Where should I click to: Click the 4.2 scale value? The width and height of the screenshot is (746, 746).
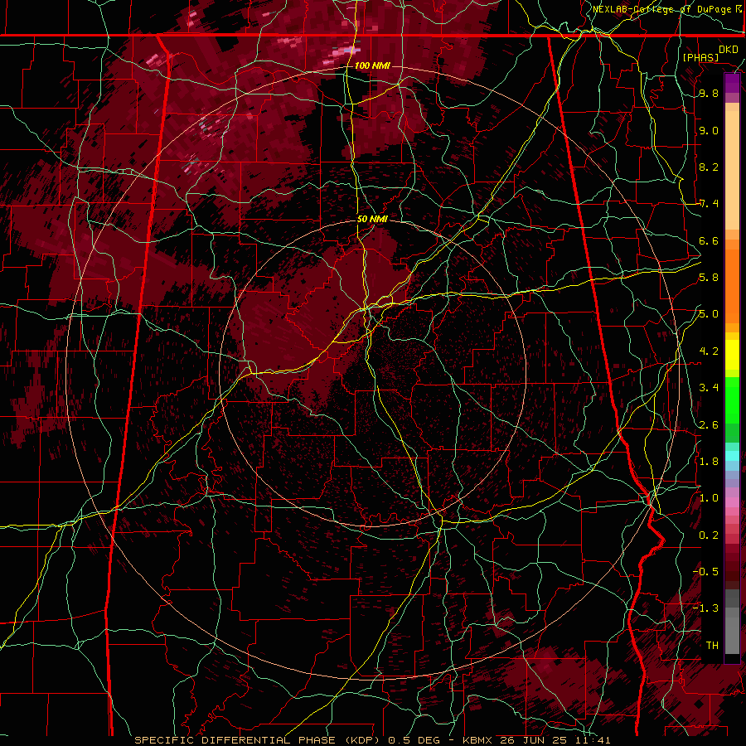(x=709, y=351)
